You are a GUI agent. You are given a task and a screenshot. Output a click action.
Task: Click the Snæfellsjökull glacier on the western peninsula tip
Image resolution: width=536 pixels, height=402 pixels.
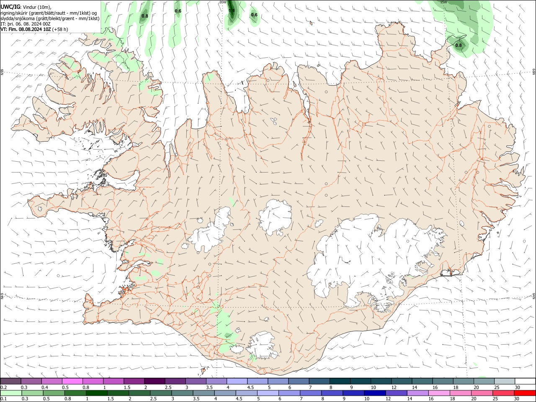pyautogui.click(x=40, y=209)
